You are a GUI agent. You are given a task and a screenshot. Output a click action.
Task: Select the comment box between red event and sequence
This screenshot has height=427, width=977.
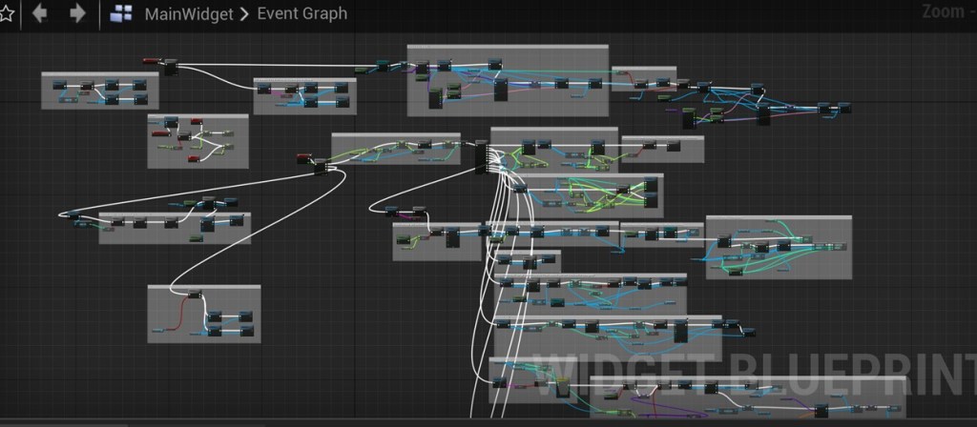[395, 136]
